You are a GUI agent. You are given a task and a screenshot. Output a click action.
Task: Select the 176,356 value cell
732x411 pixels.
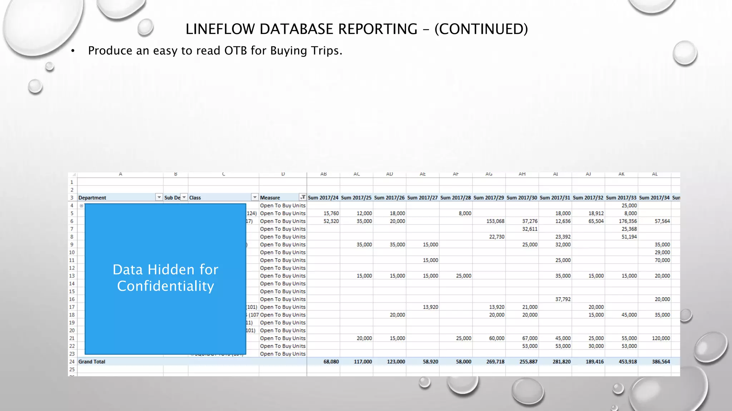pyautogui.click(x=628, y=221)
